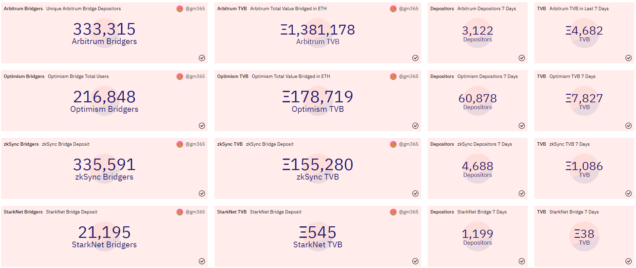The height and width of the screenshot is (268, 636).
Task: Click checkmark on Arbitrum TVB 7 Days card
Action: coord(629,58)
